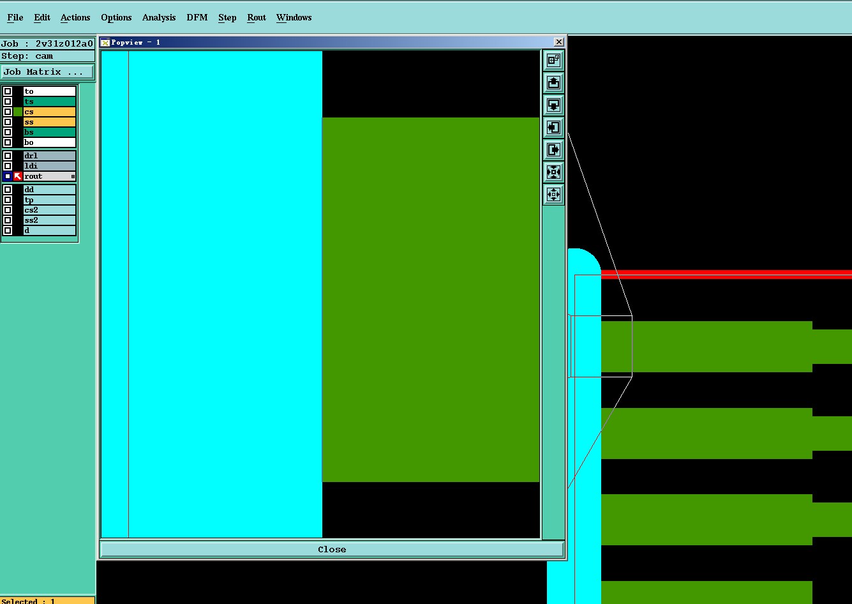
Task: Select the d layer name
Action: click(50, 230)
